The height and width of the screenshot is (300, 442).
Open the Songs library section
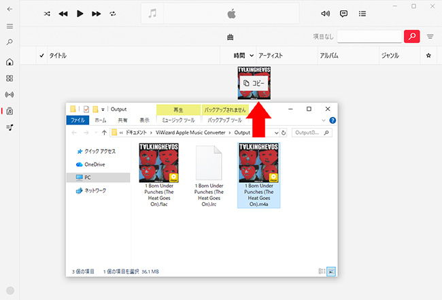(10, 111)
